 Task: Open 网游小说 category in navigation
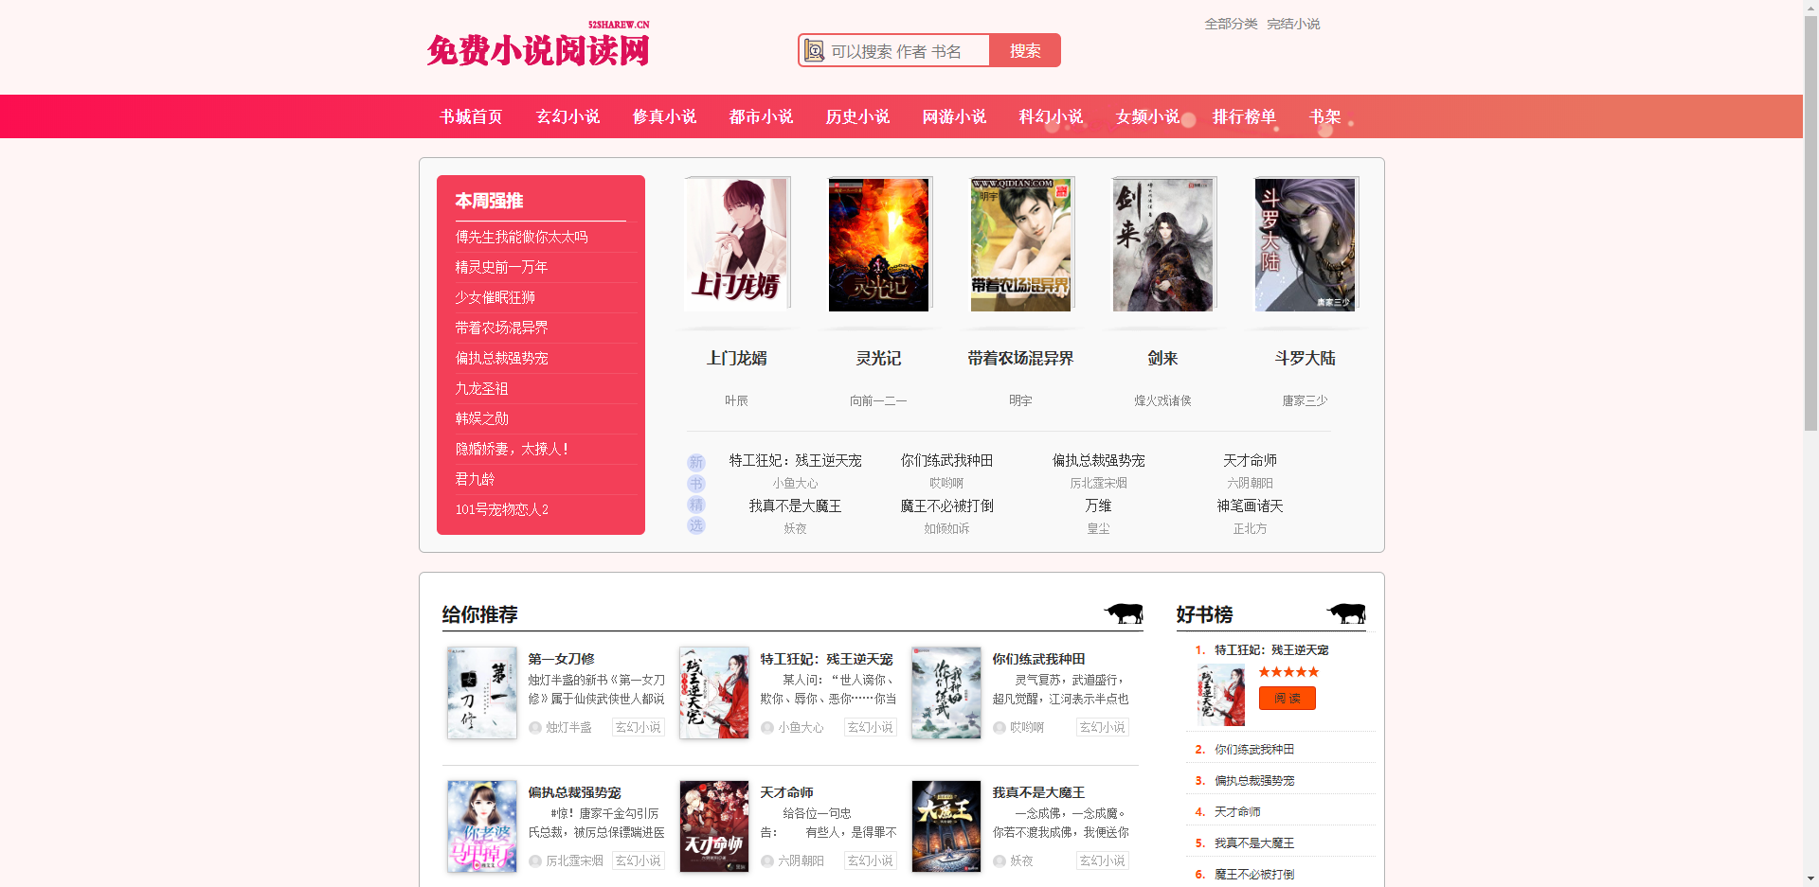pos(955,116)
